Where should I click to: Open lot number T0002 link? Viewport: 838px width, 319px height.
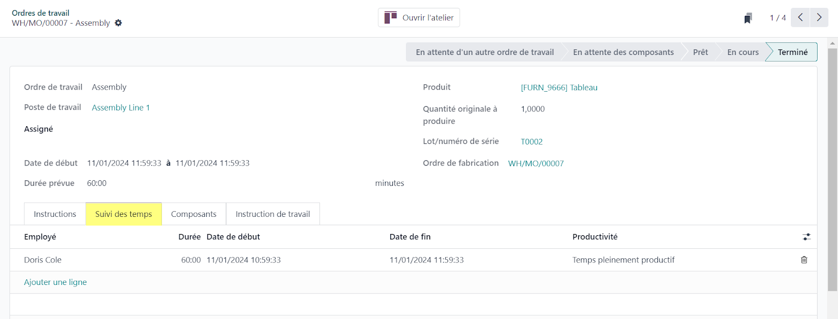point(532,142)
